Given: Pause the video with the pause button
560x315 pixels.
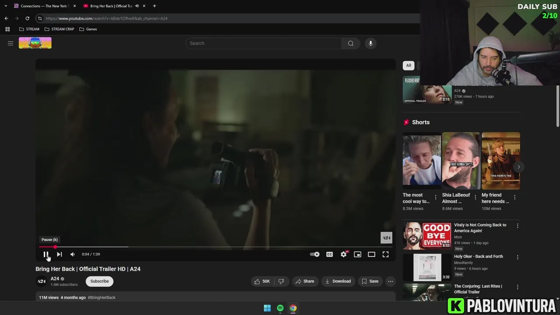Looking at the screenshot, I should (45, 254).
